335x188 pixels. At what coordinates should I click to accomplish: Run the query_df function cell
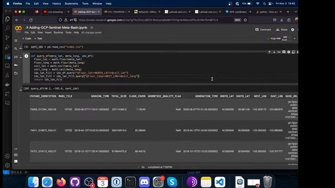(26, 56)
